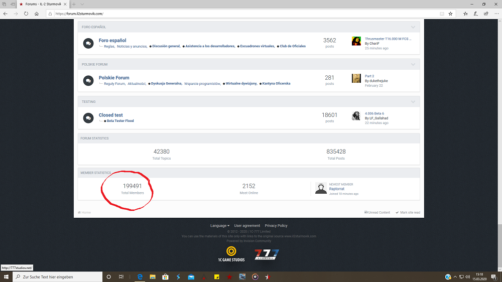Image resolution: width=502 pixels, height=282 pixels.
Task: Open Sticky Notes yellow taskbar icon
Action: pyautogui.click(x=217, y=277)
